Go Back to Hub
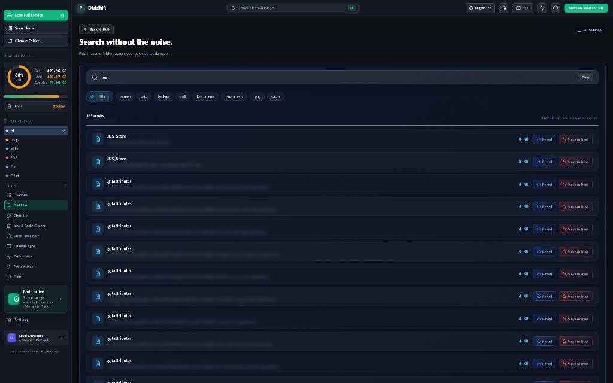Screen dimensions: 613x383 (x=96, y=29)
